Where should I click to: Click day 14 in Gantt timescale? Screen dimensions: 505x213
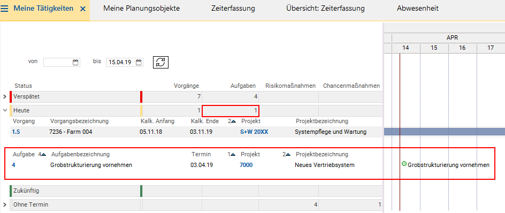406,48
